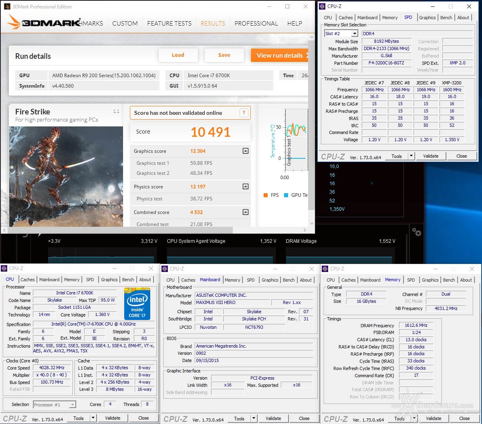Maximize the 3DMark Professional Edition window
This screenshot has width=482, height=424.
tap(287, 6)
